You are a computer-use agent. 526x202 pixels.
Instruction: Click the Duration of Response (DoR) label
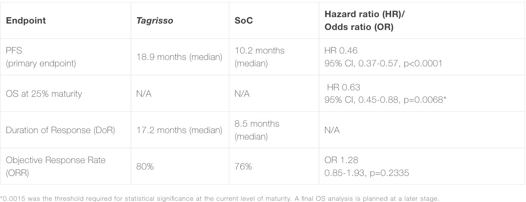point(60,130)
